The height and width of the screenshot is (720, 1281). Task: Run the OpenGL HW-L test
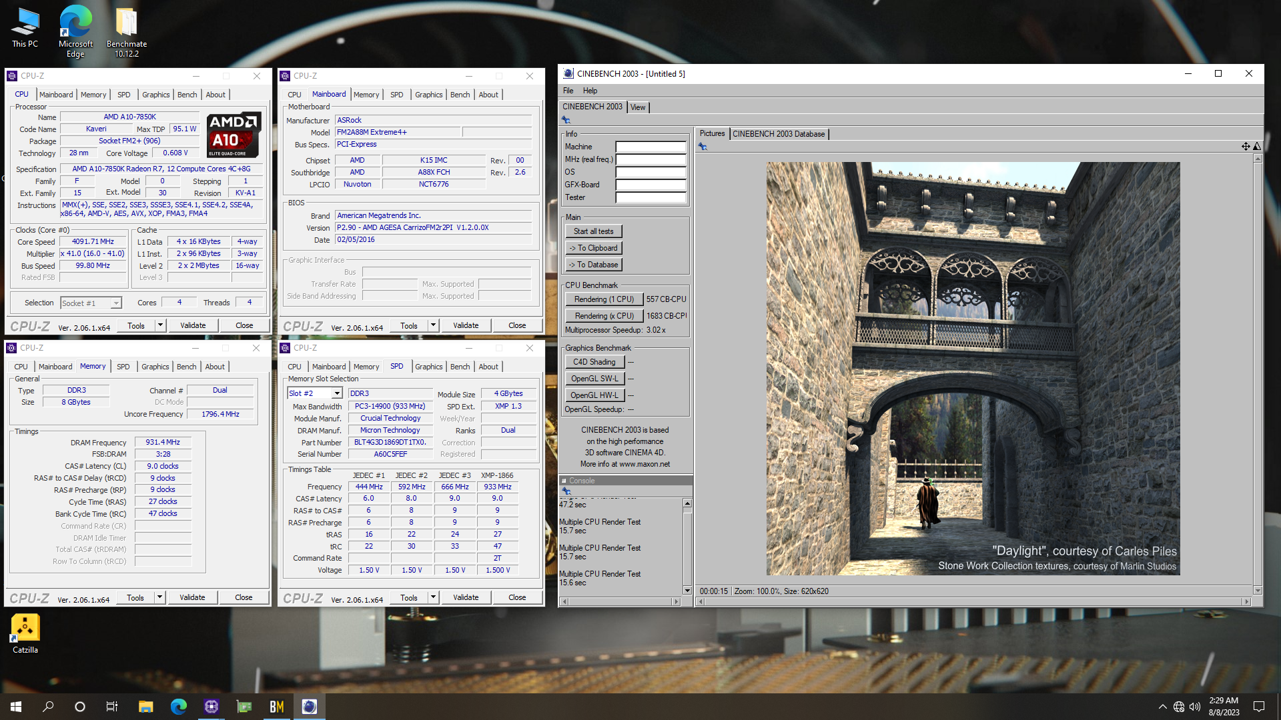click(594, 395)
